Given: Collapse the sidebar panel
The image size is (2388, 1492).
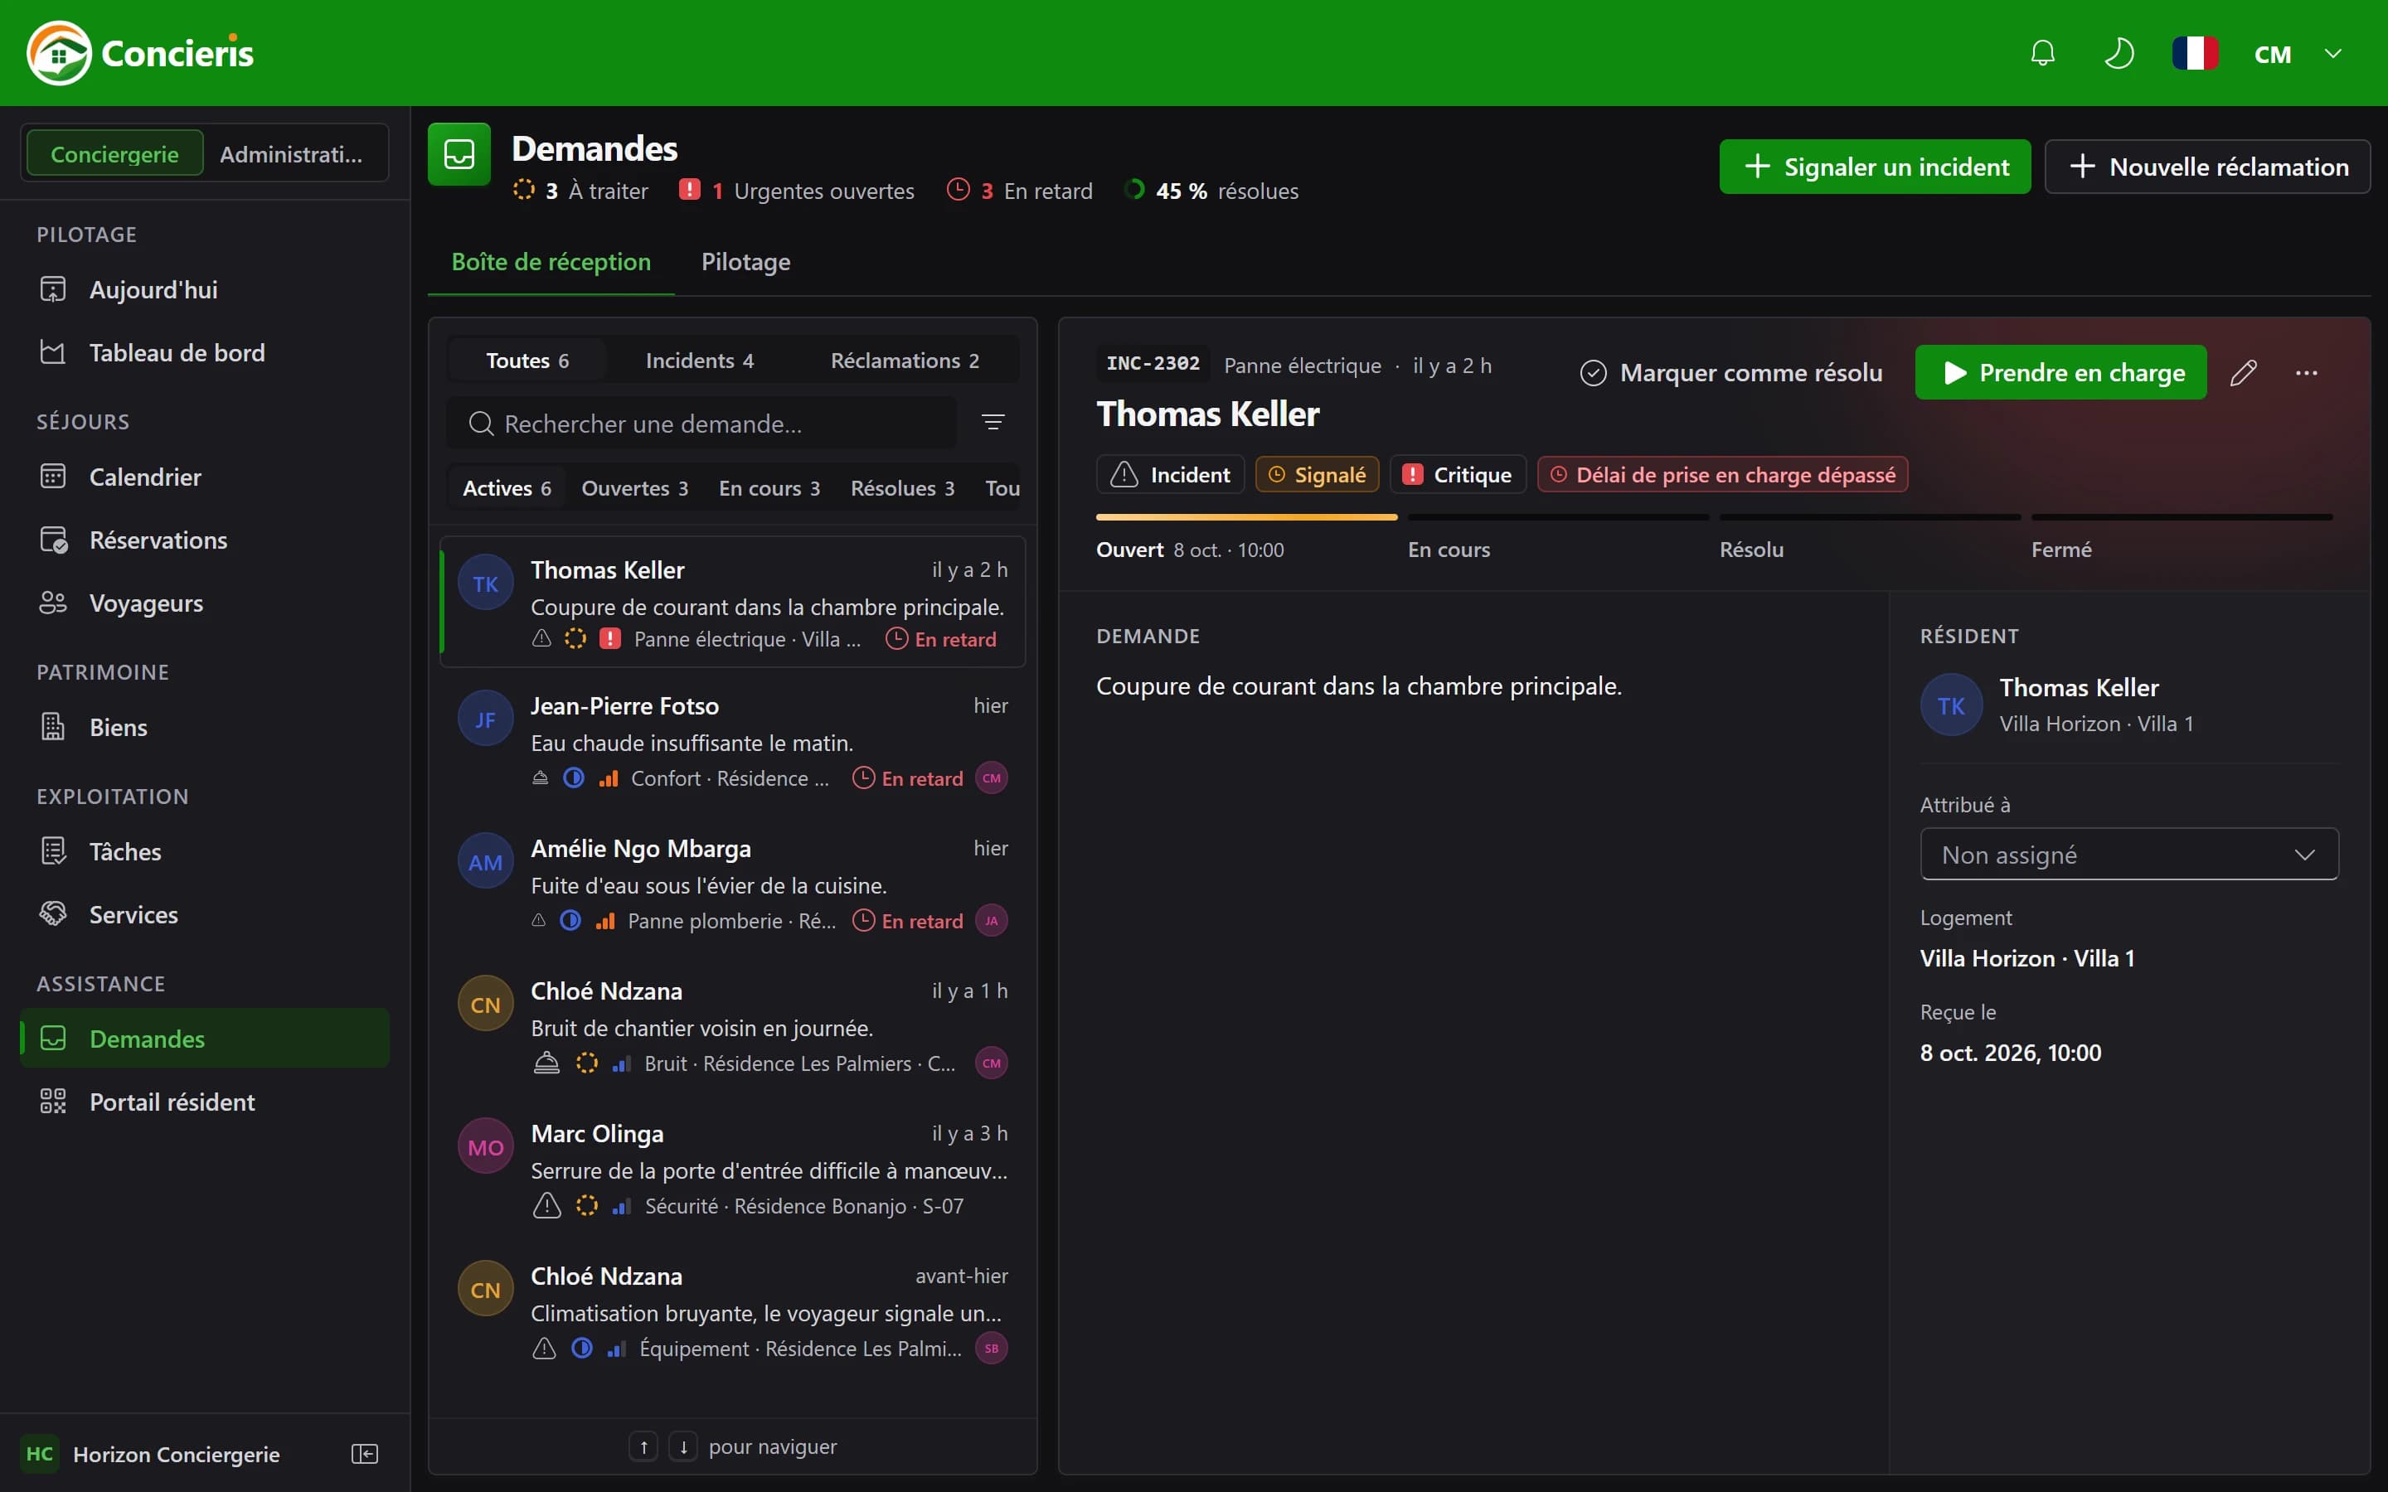Looking at the screenshot, I should click(x=365, y=1454).
